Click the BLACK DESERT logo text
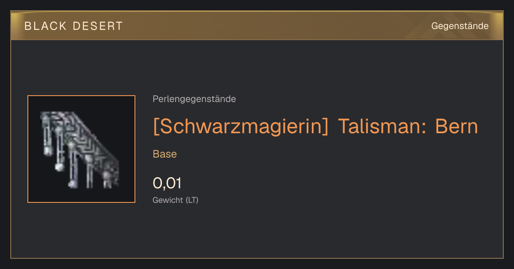This screenshot has height=269, width=514. (x=74, y=26)
